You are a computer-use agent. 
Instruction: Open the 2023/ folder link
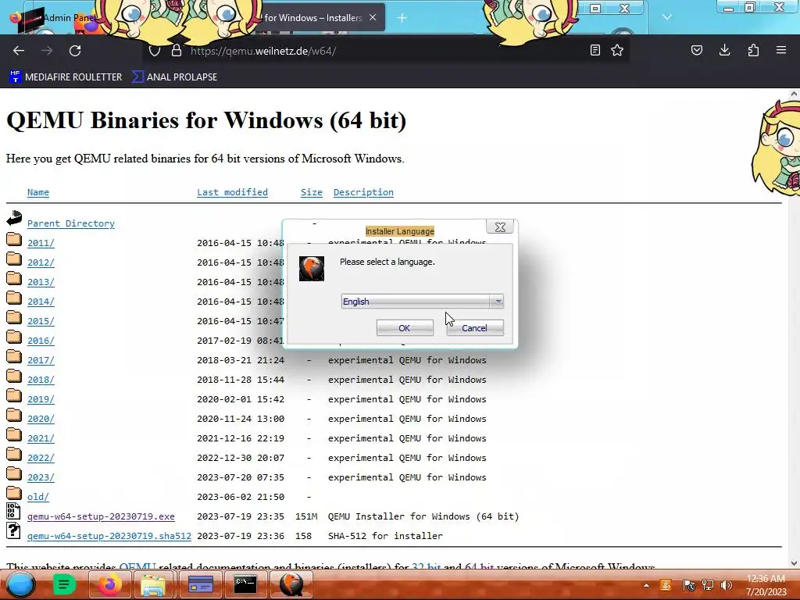(x=41, y=477)
